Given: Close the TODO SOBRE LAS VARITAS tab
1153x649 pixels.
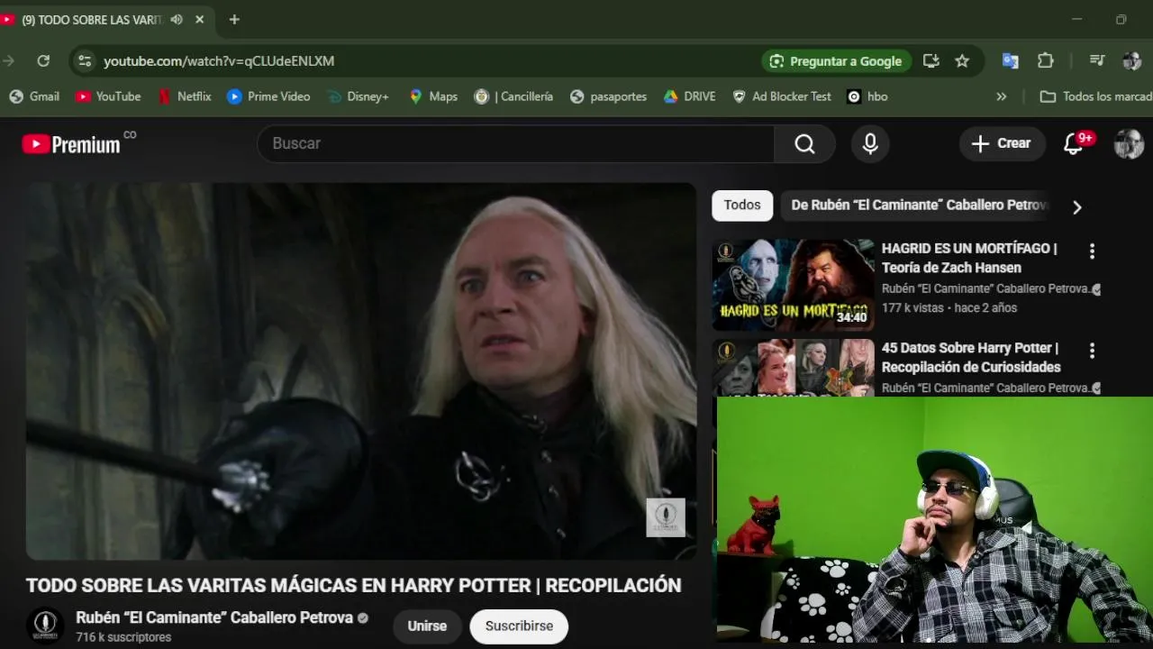Looking at the screenshot, I should [200, 20].
